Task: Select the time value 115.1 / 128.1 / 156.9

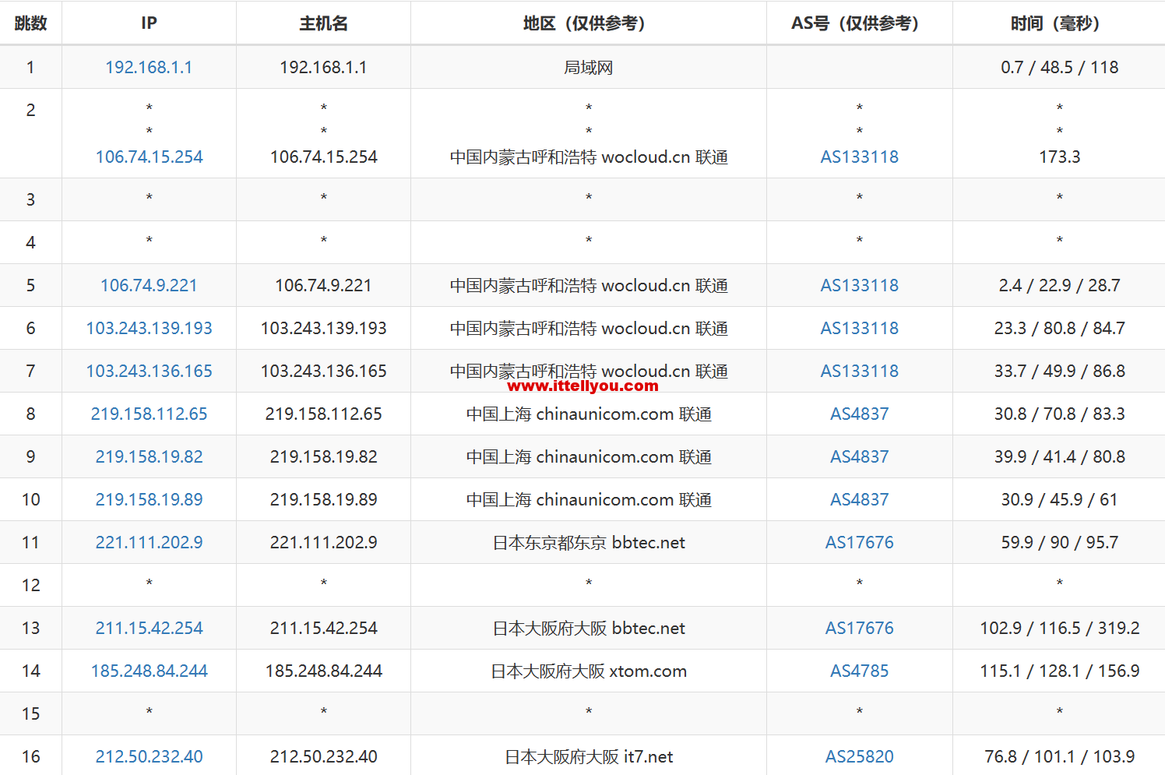Action: click(x=1059, y=671)
